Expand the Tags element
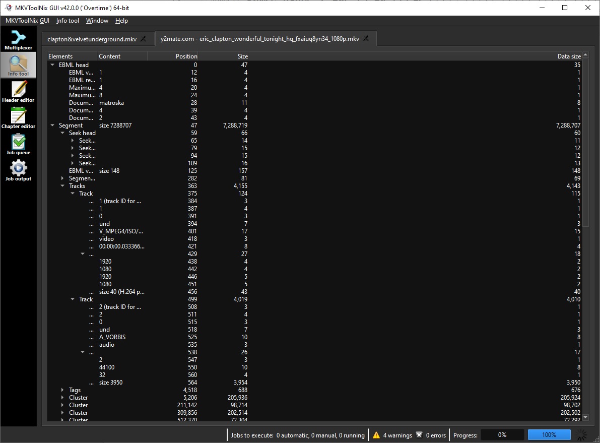 (x=62, y=390)
